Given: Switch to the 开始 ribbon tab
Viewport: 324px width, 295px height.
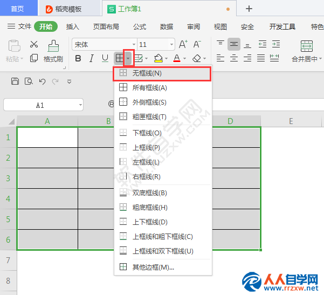Looking at the screenshot, I should click(46, 26).
